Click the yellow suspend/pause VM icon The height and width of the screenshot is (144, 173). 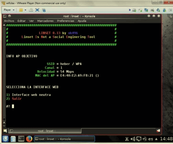coord(21,10)
